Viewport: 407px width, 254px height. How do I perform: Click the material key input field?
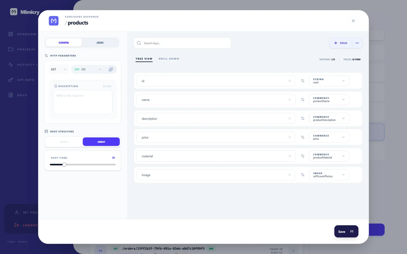[x=216, y=156]
